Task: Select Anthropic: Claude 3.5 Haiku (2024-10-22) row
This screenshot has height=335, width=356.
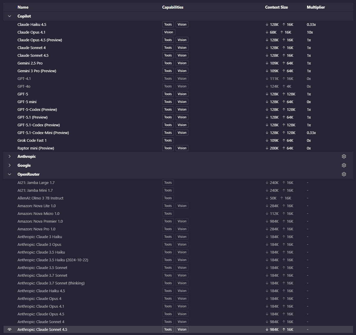Action: (x=178, y=260)
